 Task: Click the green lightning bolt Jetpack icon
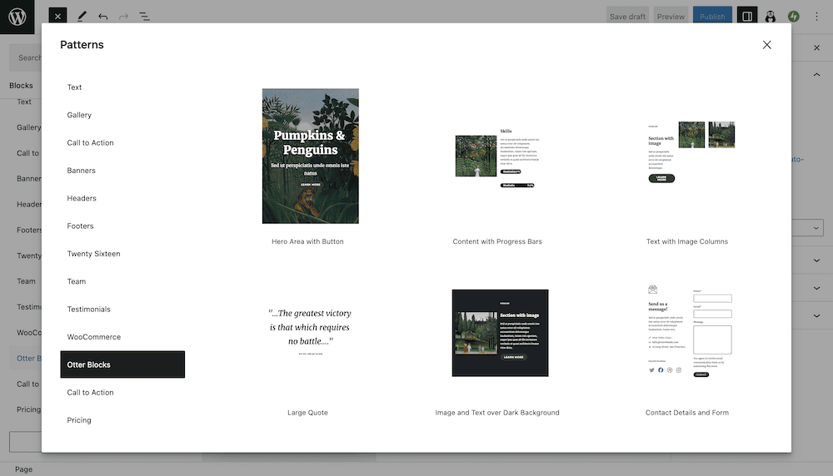pyautogui.click(x=794, y=17)
